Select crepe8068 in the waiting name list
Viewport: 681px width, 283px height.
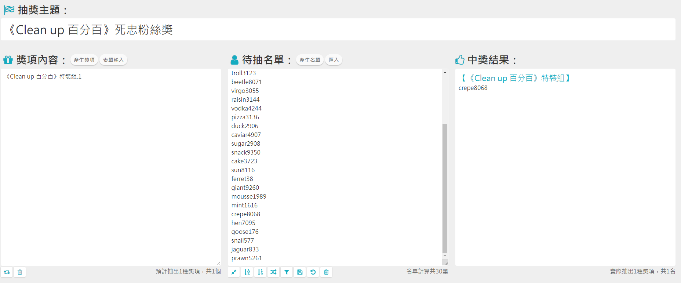pos(245,214)
